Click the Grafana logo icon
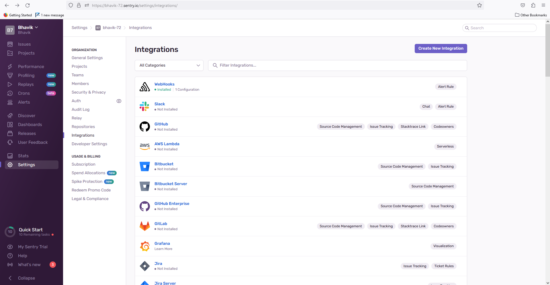This screenshot has width=550, height=285. [x=144, y=246]
